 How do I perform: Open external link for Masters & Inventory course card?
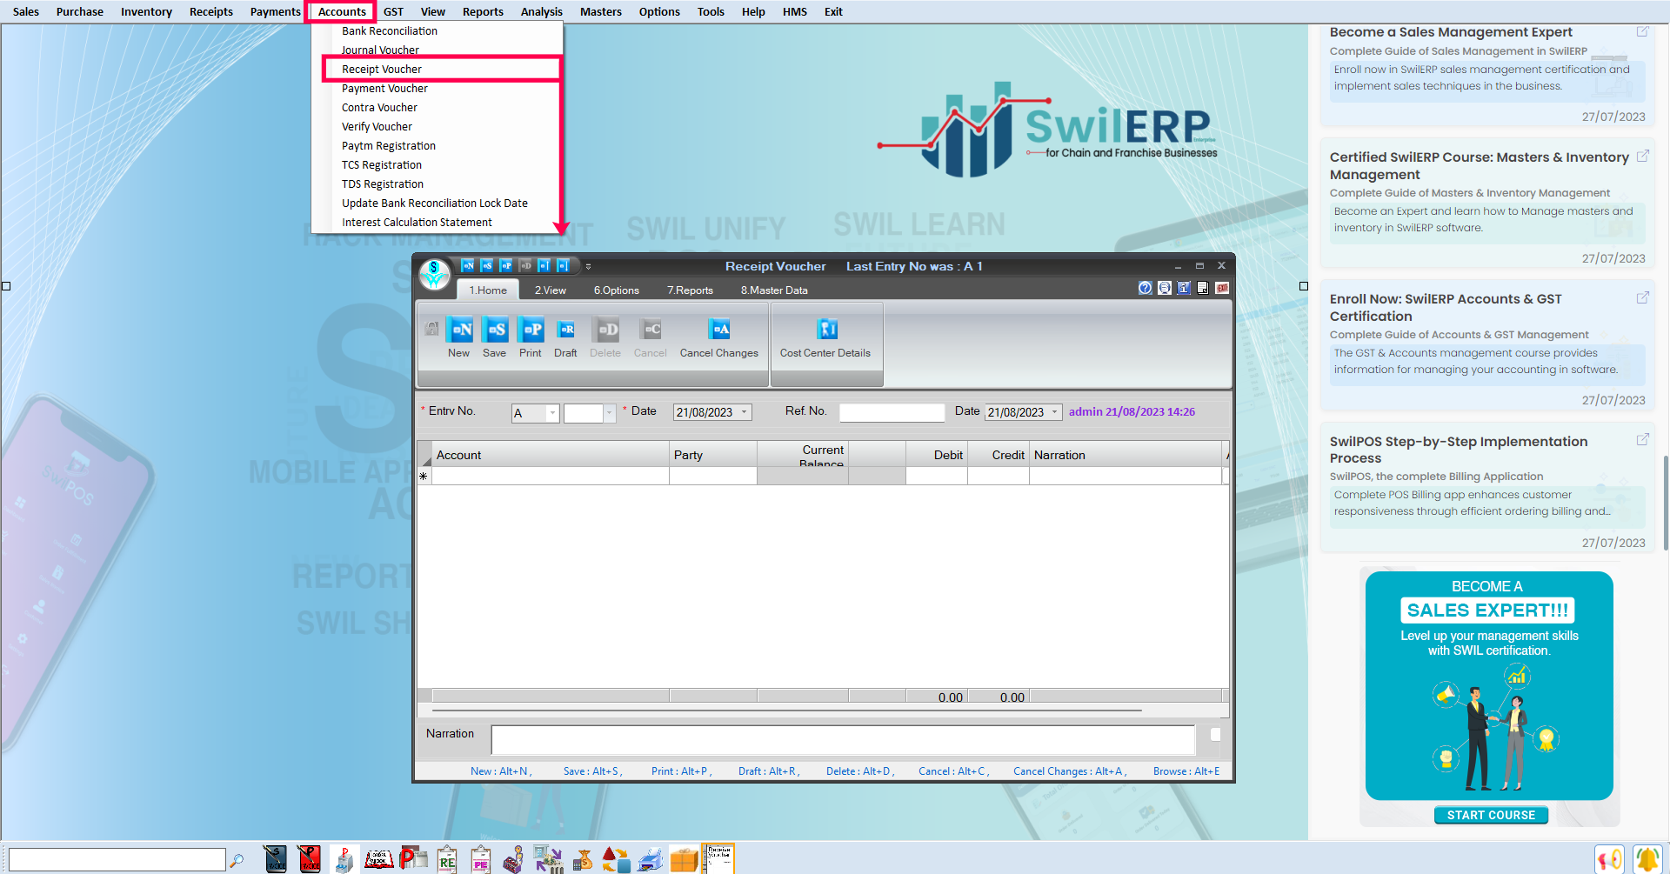point(1643,156)
